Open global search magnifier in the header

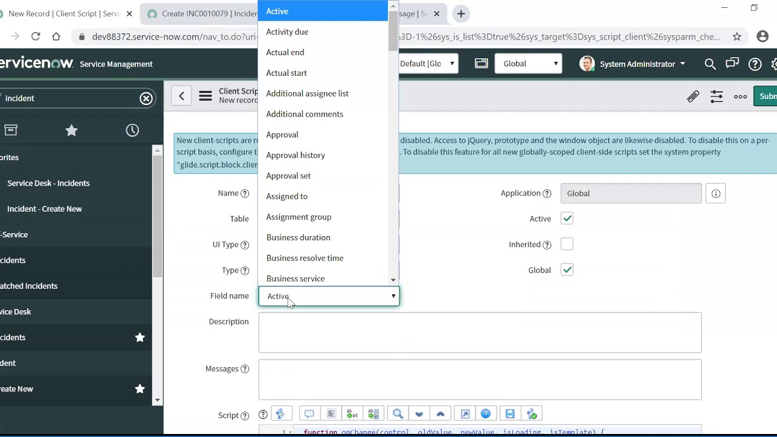[710, 64]
